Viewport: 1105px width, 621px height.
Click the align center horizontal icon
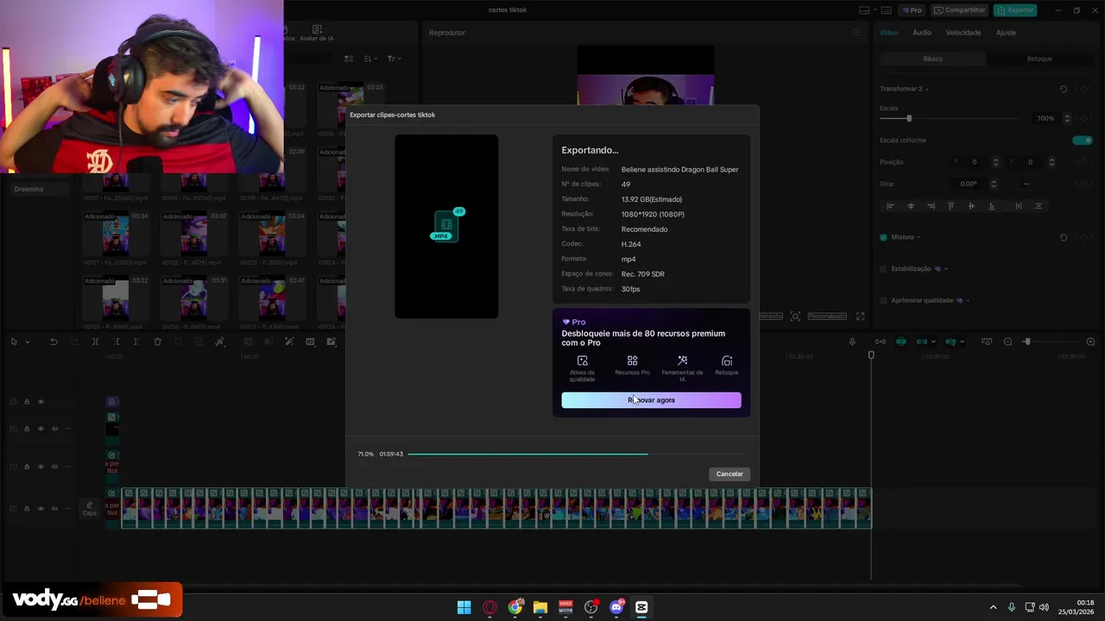click(910, 206)
